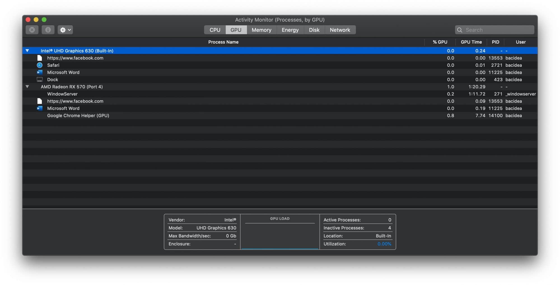Go to the Network tab
The height and width of the screenshot is (285, 560).
point(340,30)
